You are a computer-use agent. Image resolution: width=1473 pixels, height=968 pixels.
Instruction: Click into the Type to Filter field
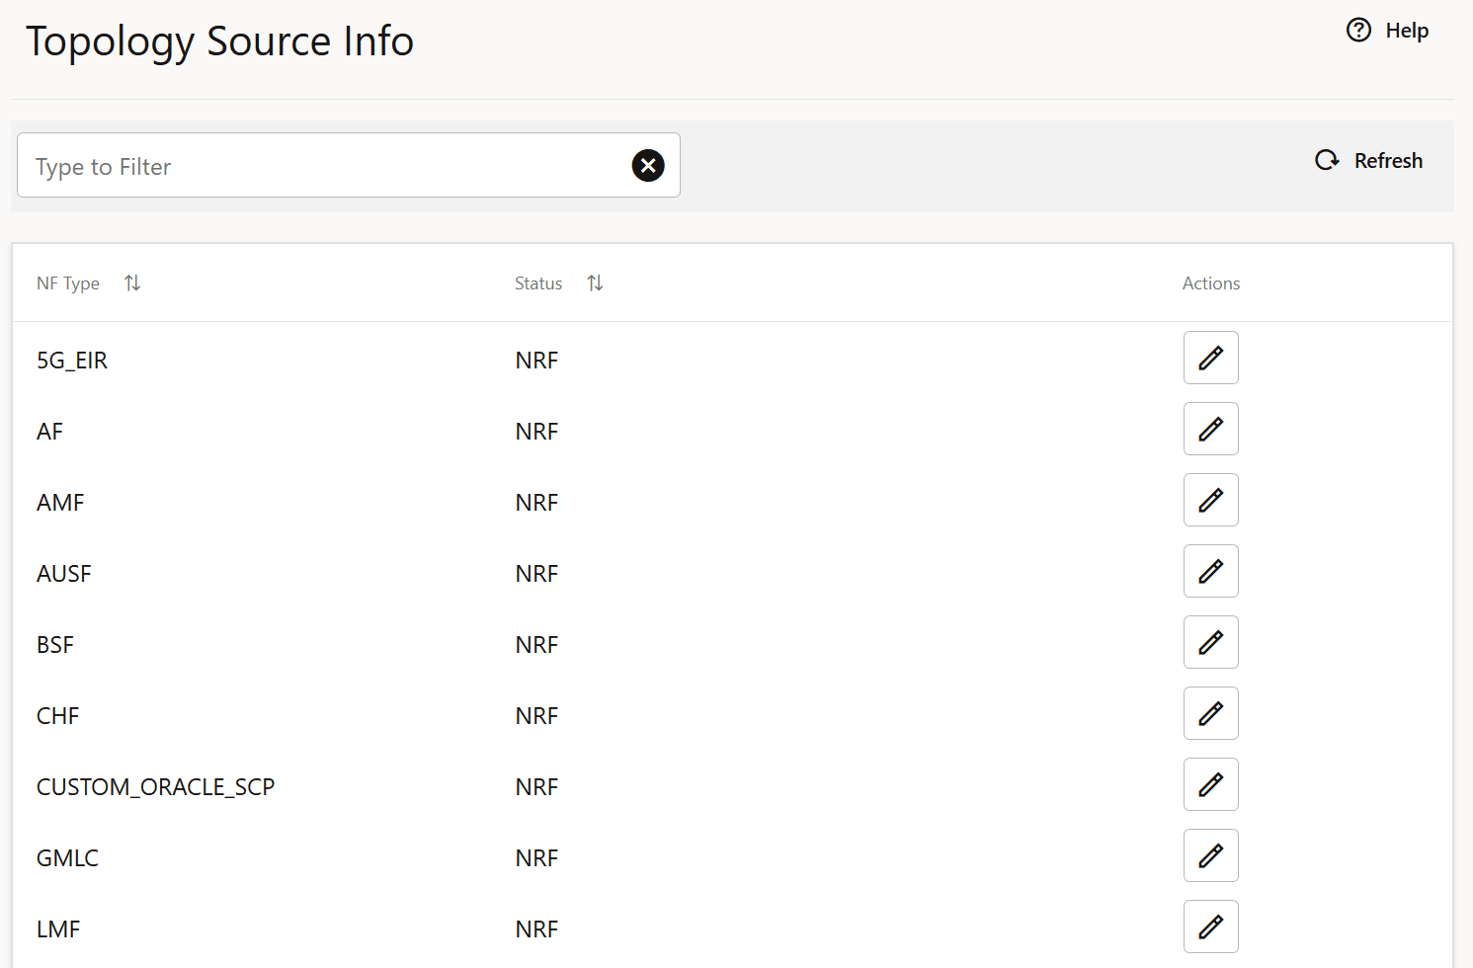(326, 166)
